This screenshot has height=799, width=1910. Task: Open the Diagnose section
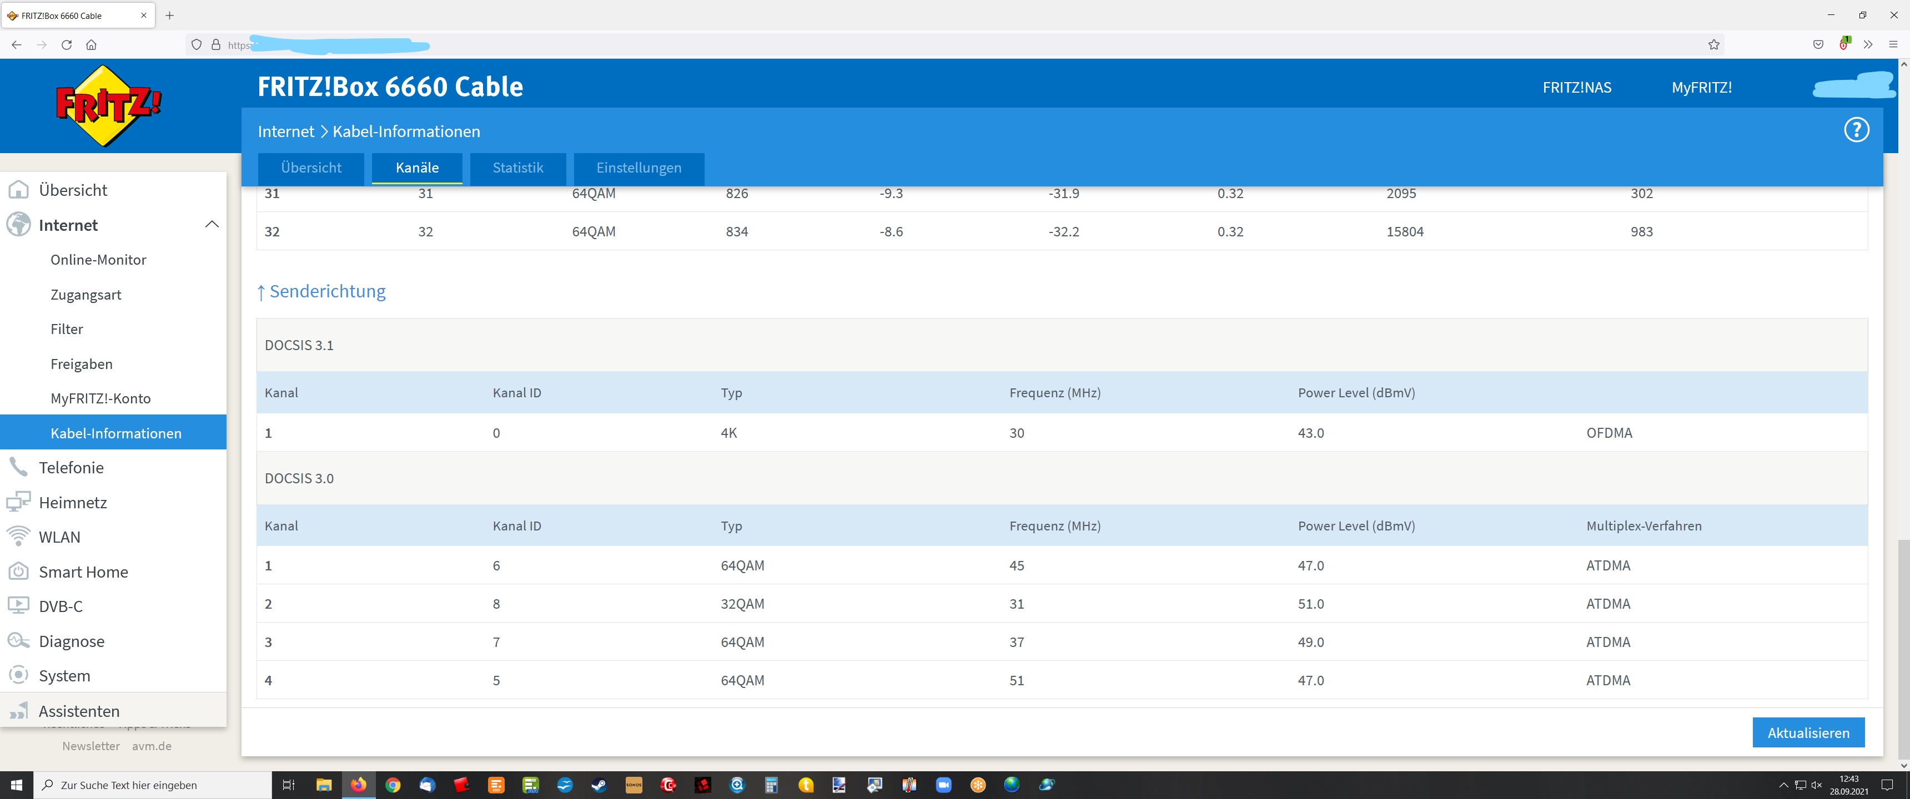coord(71,641)
